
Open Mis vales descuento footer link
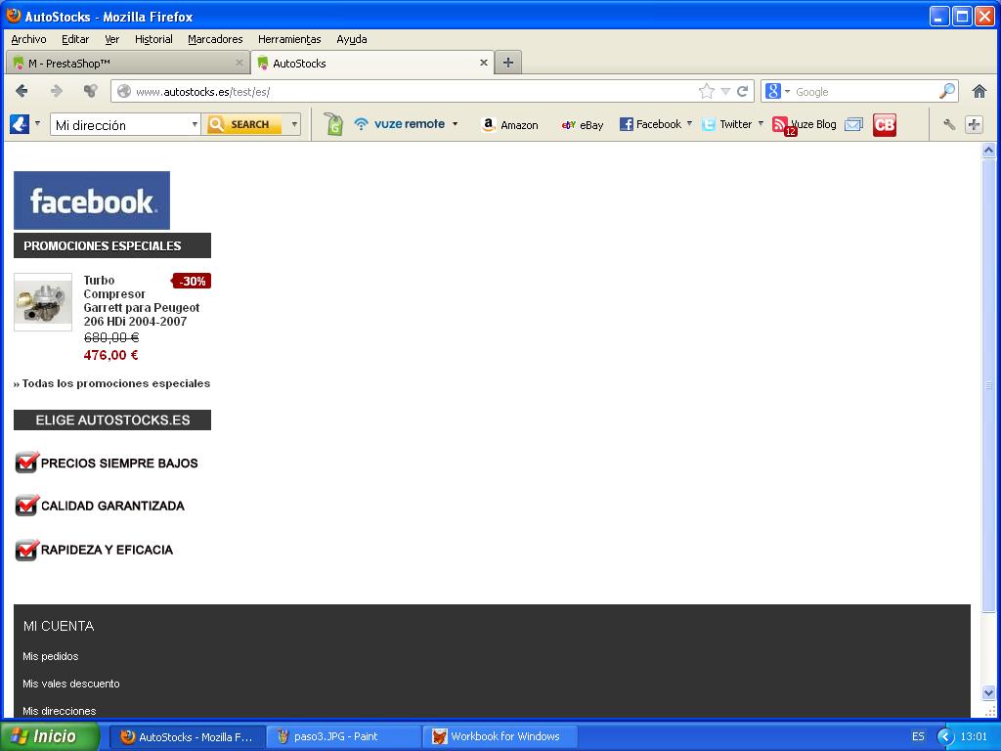(x=70, y=684)
